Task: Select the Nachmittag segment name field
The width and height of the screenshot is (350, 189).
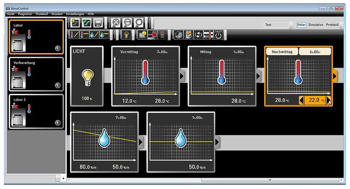Action: (x=282, y=52)
